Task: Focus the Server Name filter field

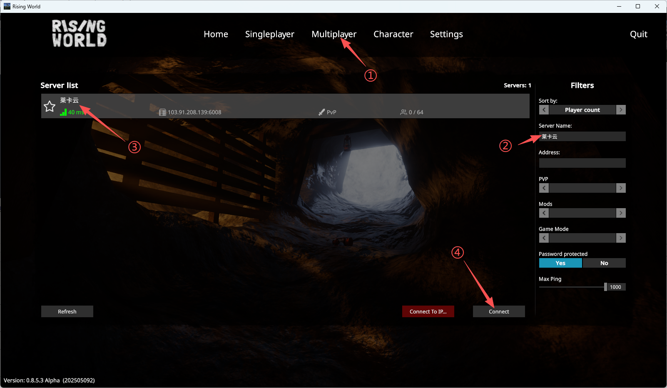Action: pyautogui.click(x=582, y=137)
